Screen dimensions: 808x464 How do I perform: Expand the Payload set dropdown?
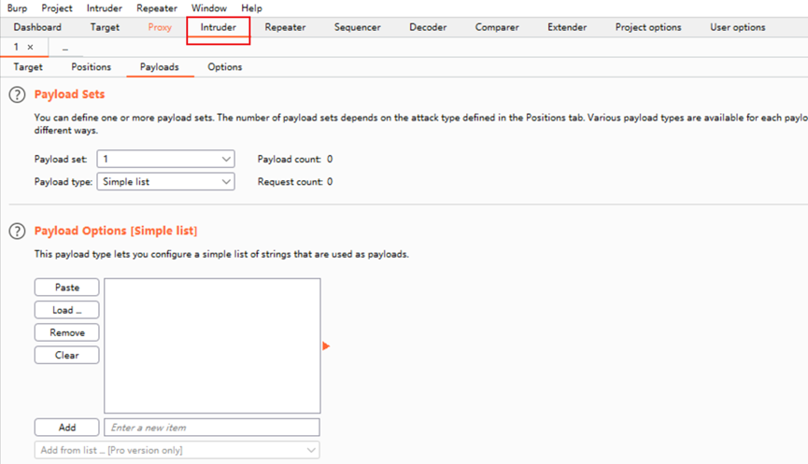tap(166, 159)
